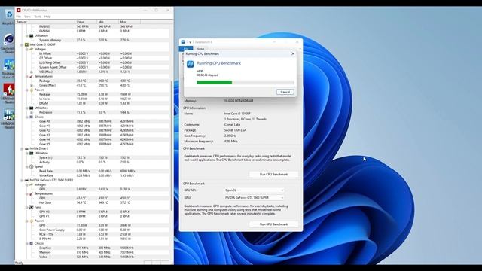
Task: Select the System Memory row
Action: 92,40
